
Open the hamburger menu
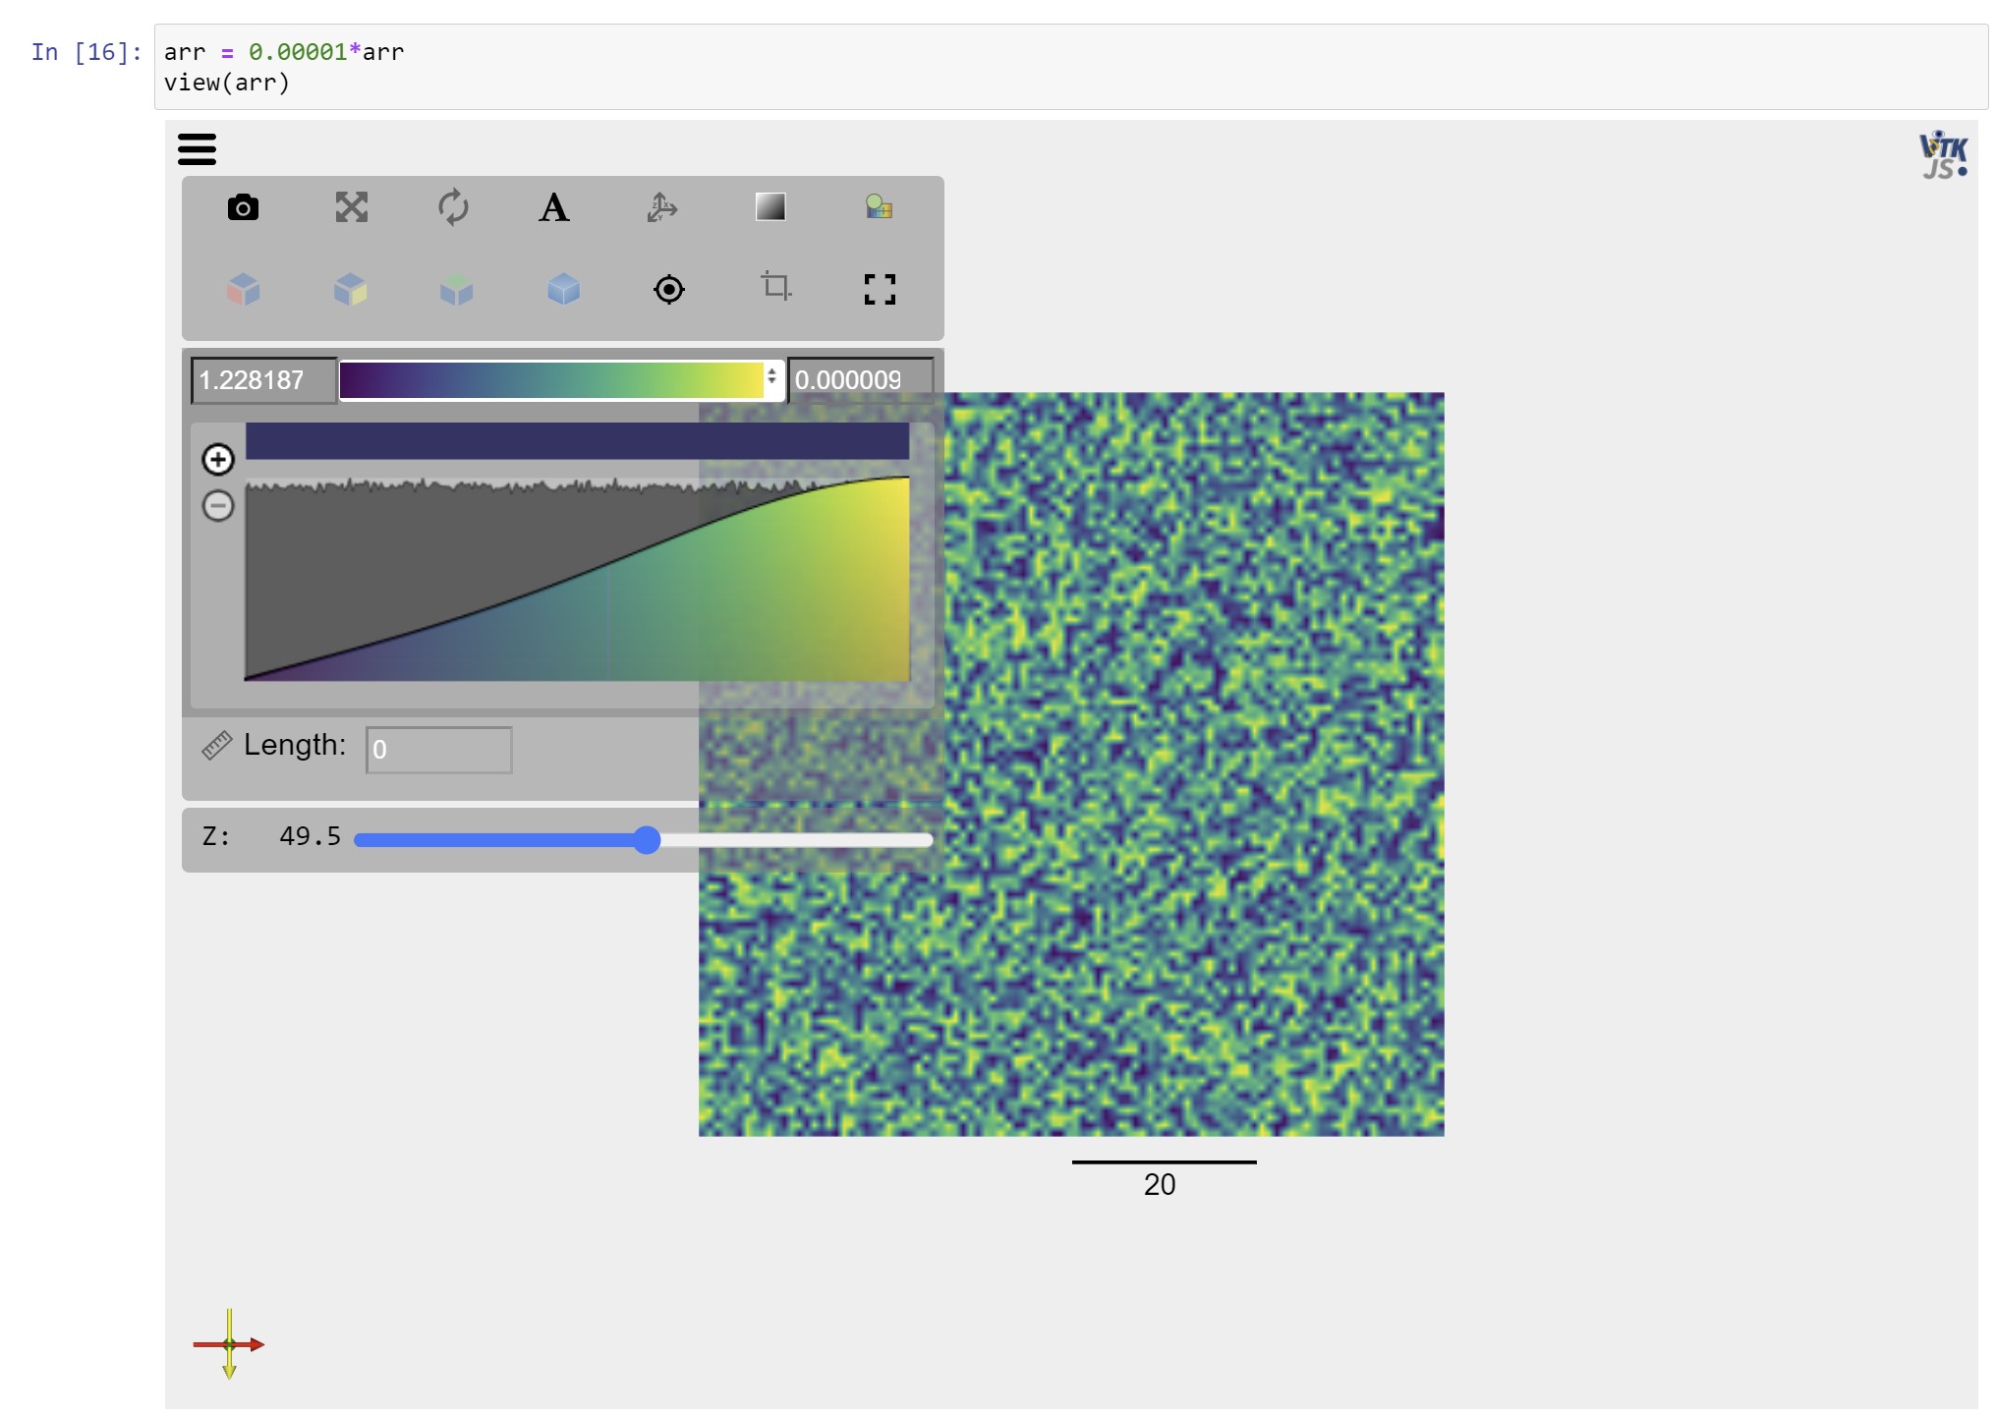(197, 149)
